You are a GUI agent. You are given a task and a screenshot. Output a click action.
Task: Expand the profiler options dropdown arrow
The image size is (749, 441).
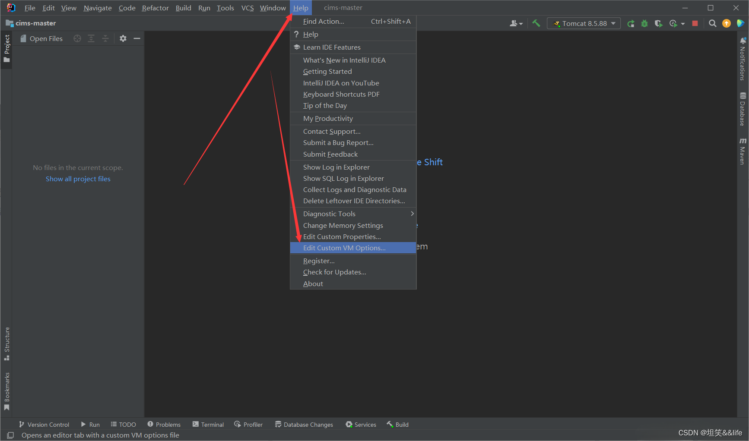pyautogui.click(x=683, y=24)
